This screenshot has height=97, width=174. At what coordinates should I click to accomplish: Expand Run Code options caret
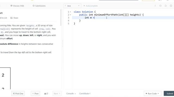158,93
